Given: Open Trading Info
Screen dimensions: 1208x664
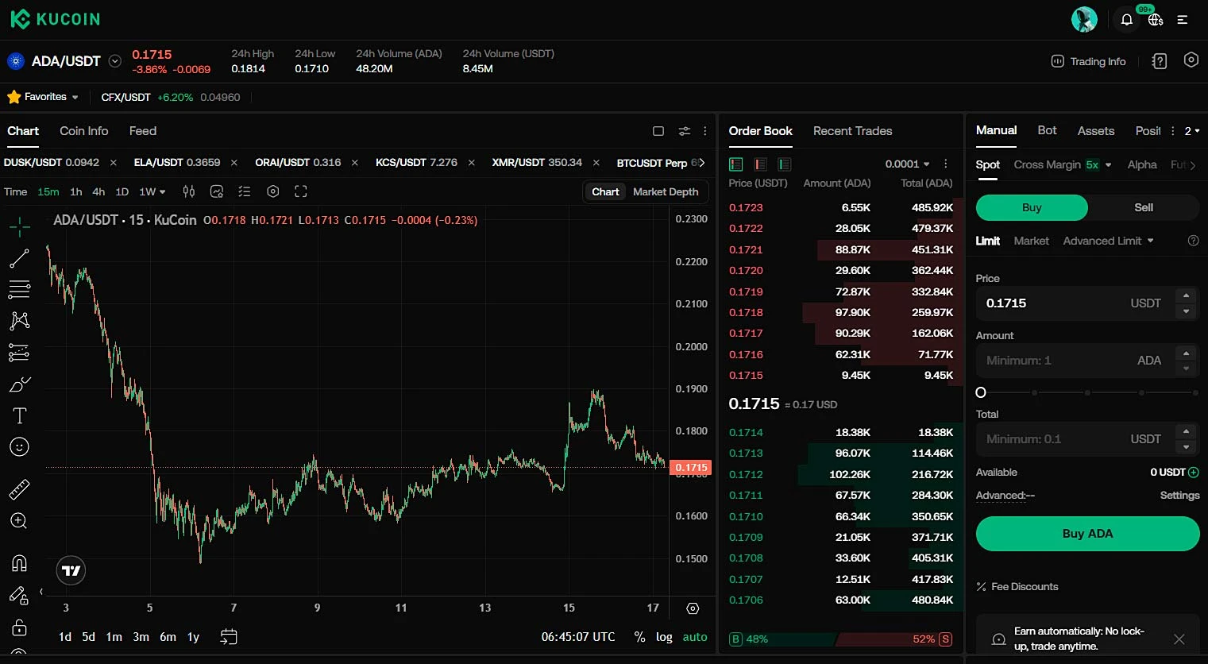Looking at the screenshot, I should click(x=1088, y=61).
